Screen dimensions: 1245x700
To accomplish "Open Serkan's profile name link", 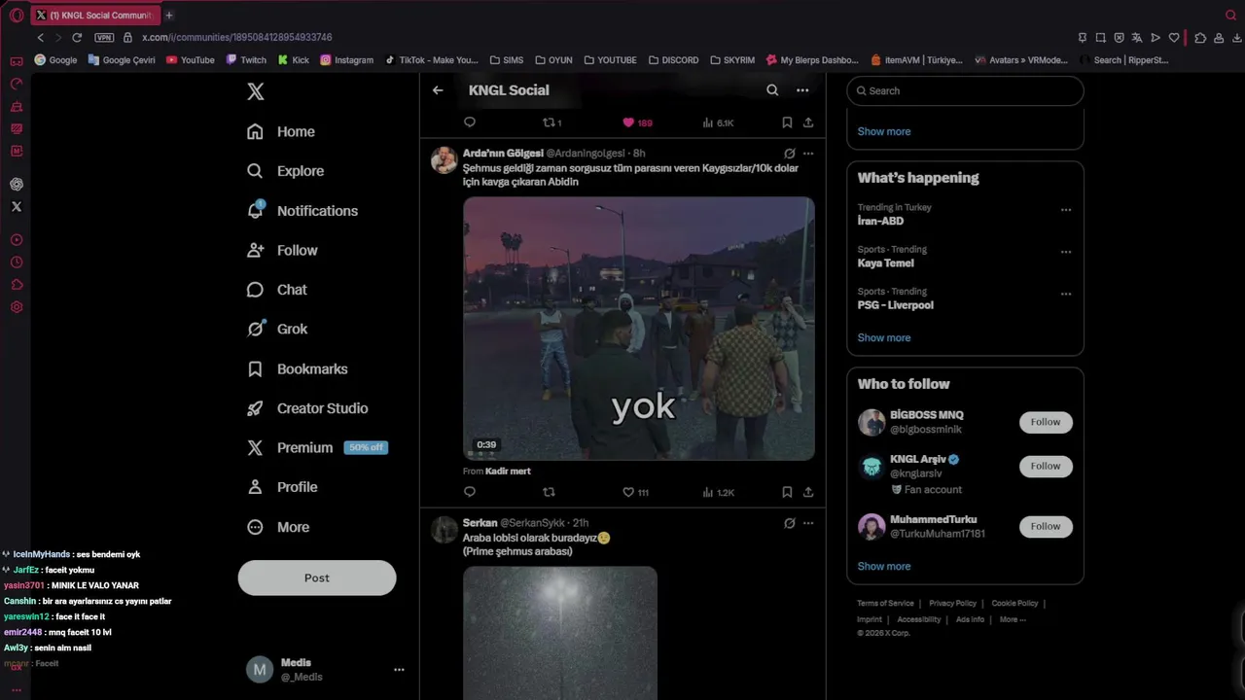I will [480, 523].
